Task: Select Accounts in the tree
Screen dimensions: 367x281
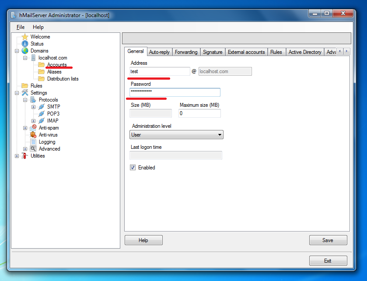Action: click(57, 65)
